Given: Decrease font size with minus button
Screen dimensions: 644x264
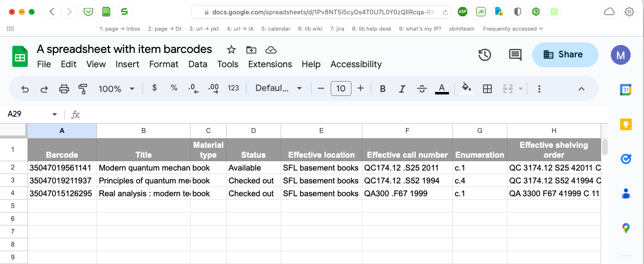Looking at the screenshot, I should pos(321,88).
